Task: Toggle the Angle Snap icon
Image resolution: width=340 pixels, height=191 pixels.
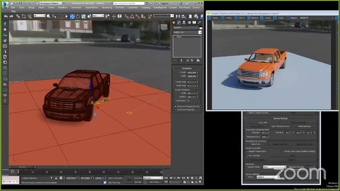Action: coord(132,16)
